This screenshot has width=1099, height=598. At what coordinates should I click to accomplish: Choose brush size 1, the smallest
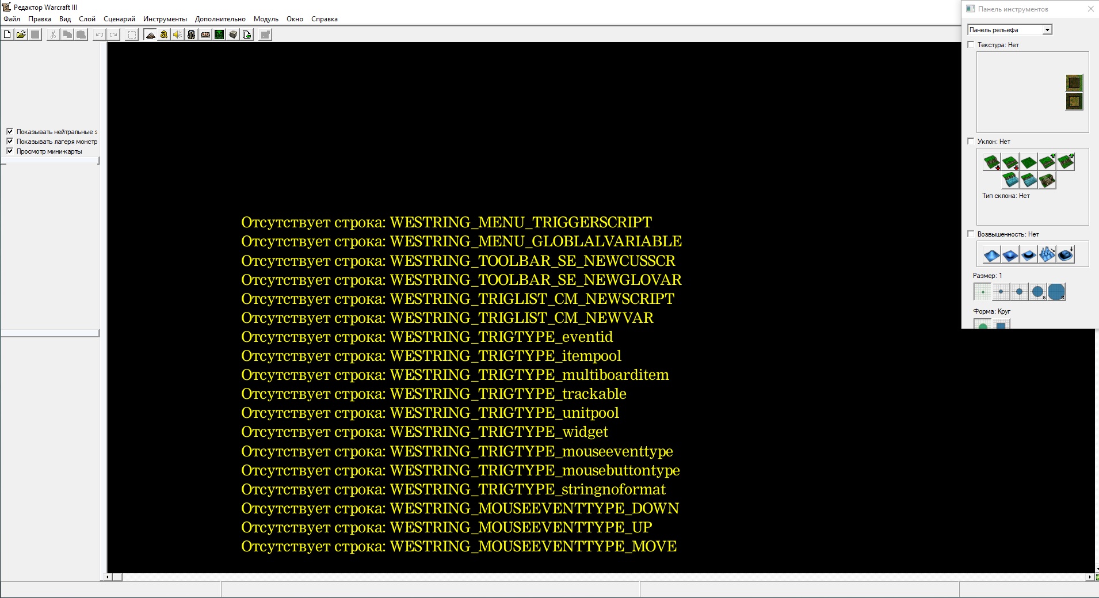[982, 292]
